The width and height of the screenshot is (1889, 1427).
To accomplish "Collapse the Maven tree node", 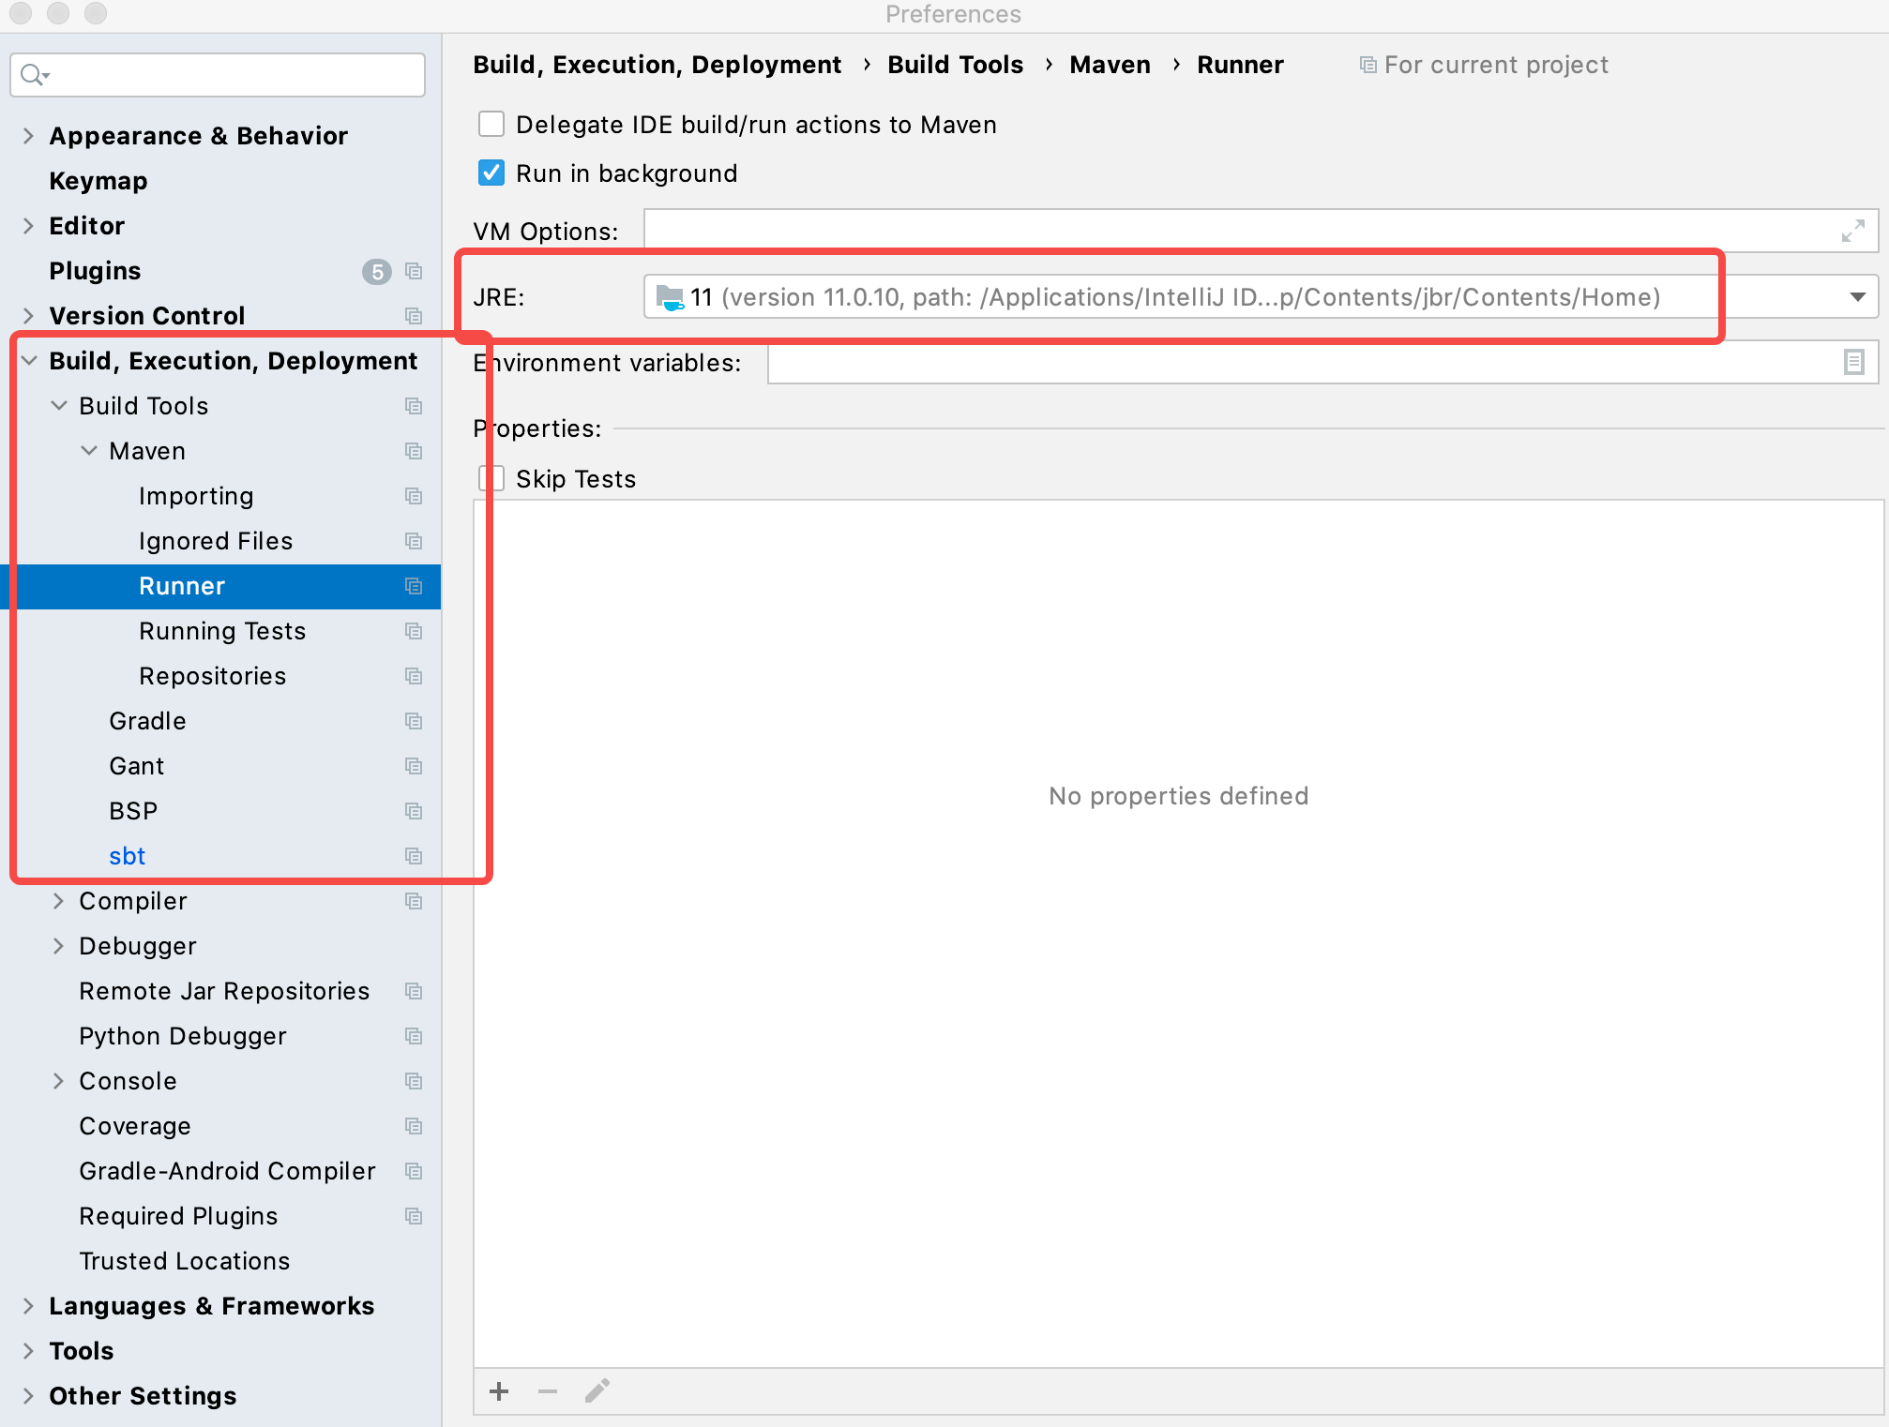I will [x=89, y=451].
